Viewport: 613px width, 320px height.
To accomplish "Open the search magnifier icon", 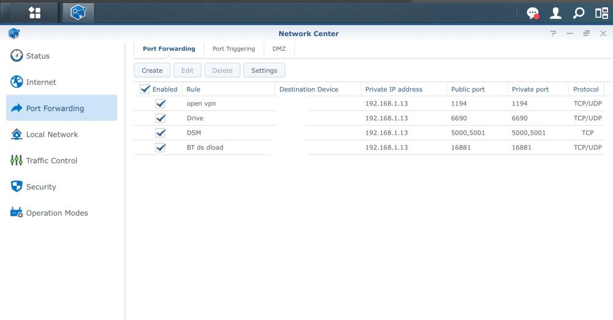I will coord(579,13).
